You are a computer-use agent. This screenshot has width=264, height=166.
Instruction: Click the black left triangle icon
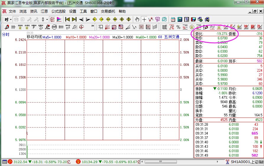pyautogui.click(x=81, y=19)
